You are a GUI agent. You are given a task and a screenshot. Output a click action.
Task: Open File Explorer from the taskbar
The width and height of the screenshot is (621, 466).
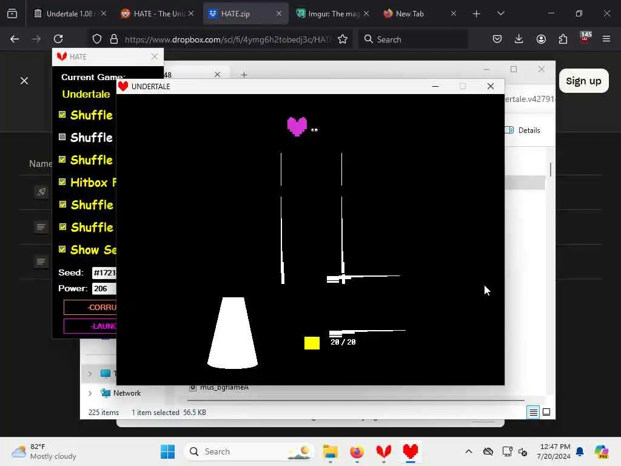330,451
